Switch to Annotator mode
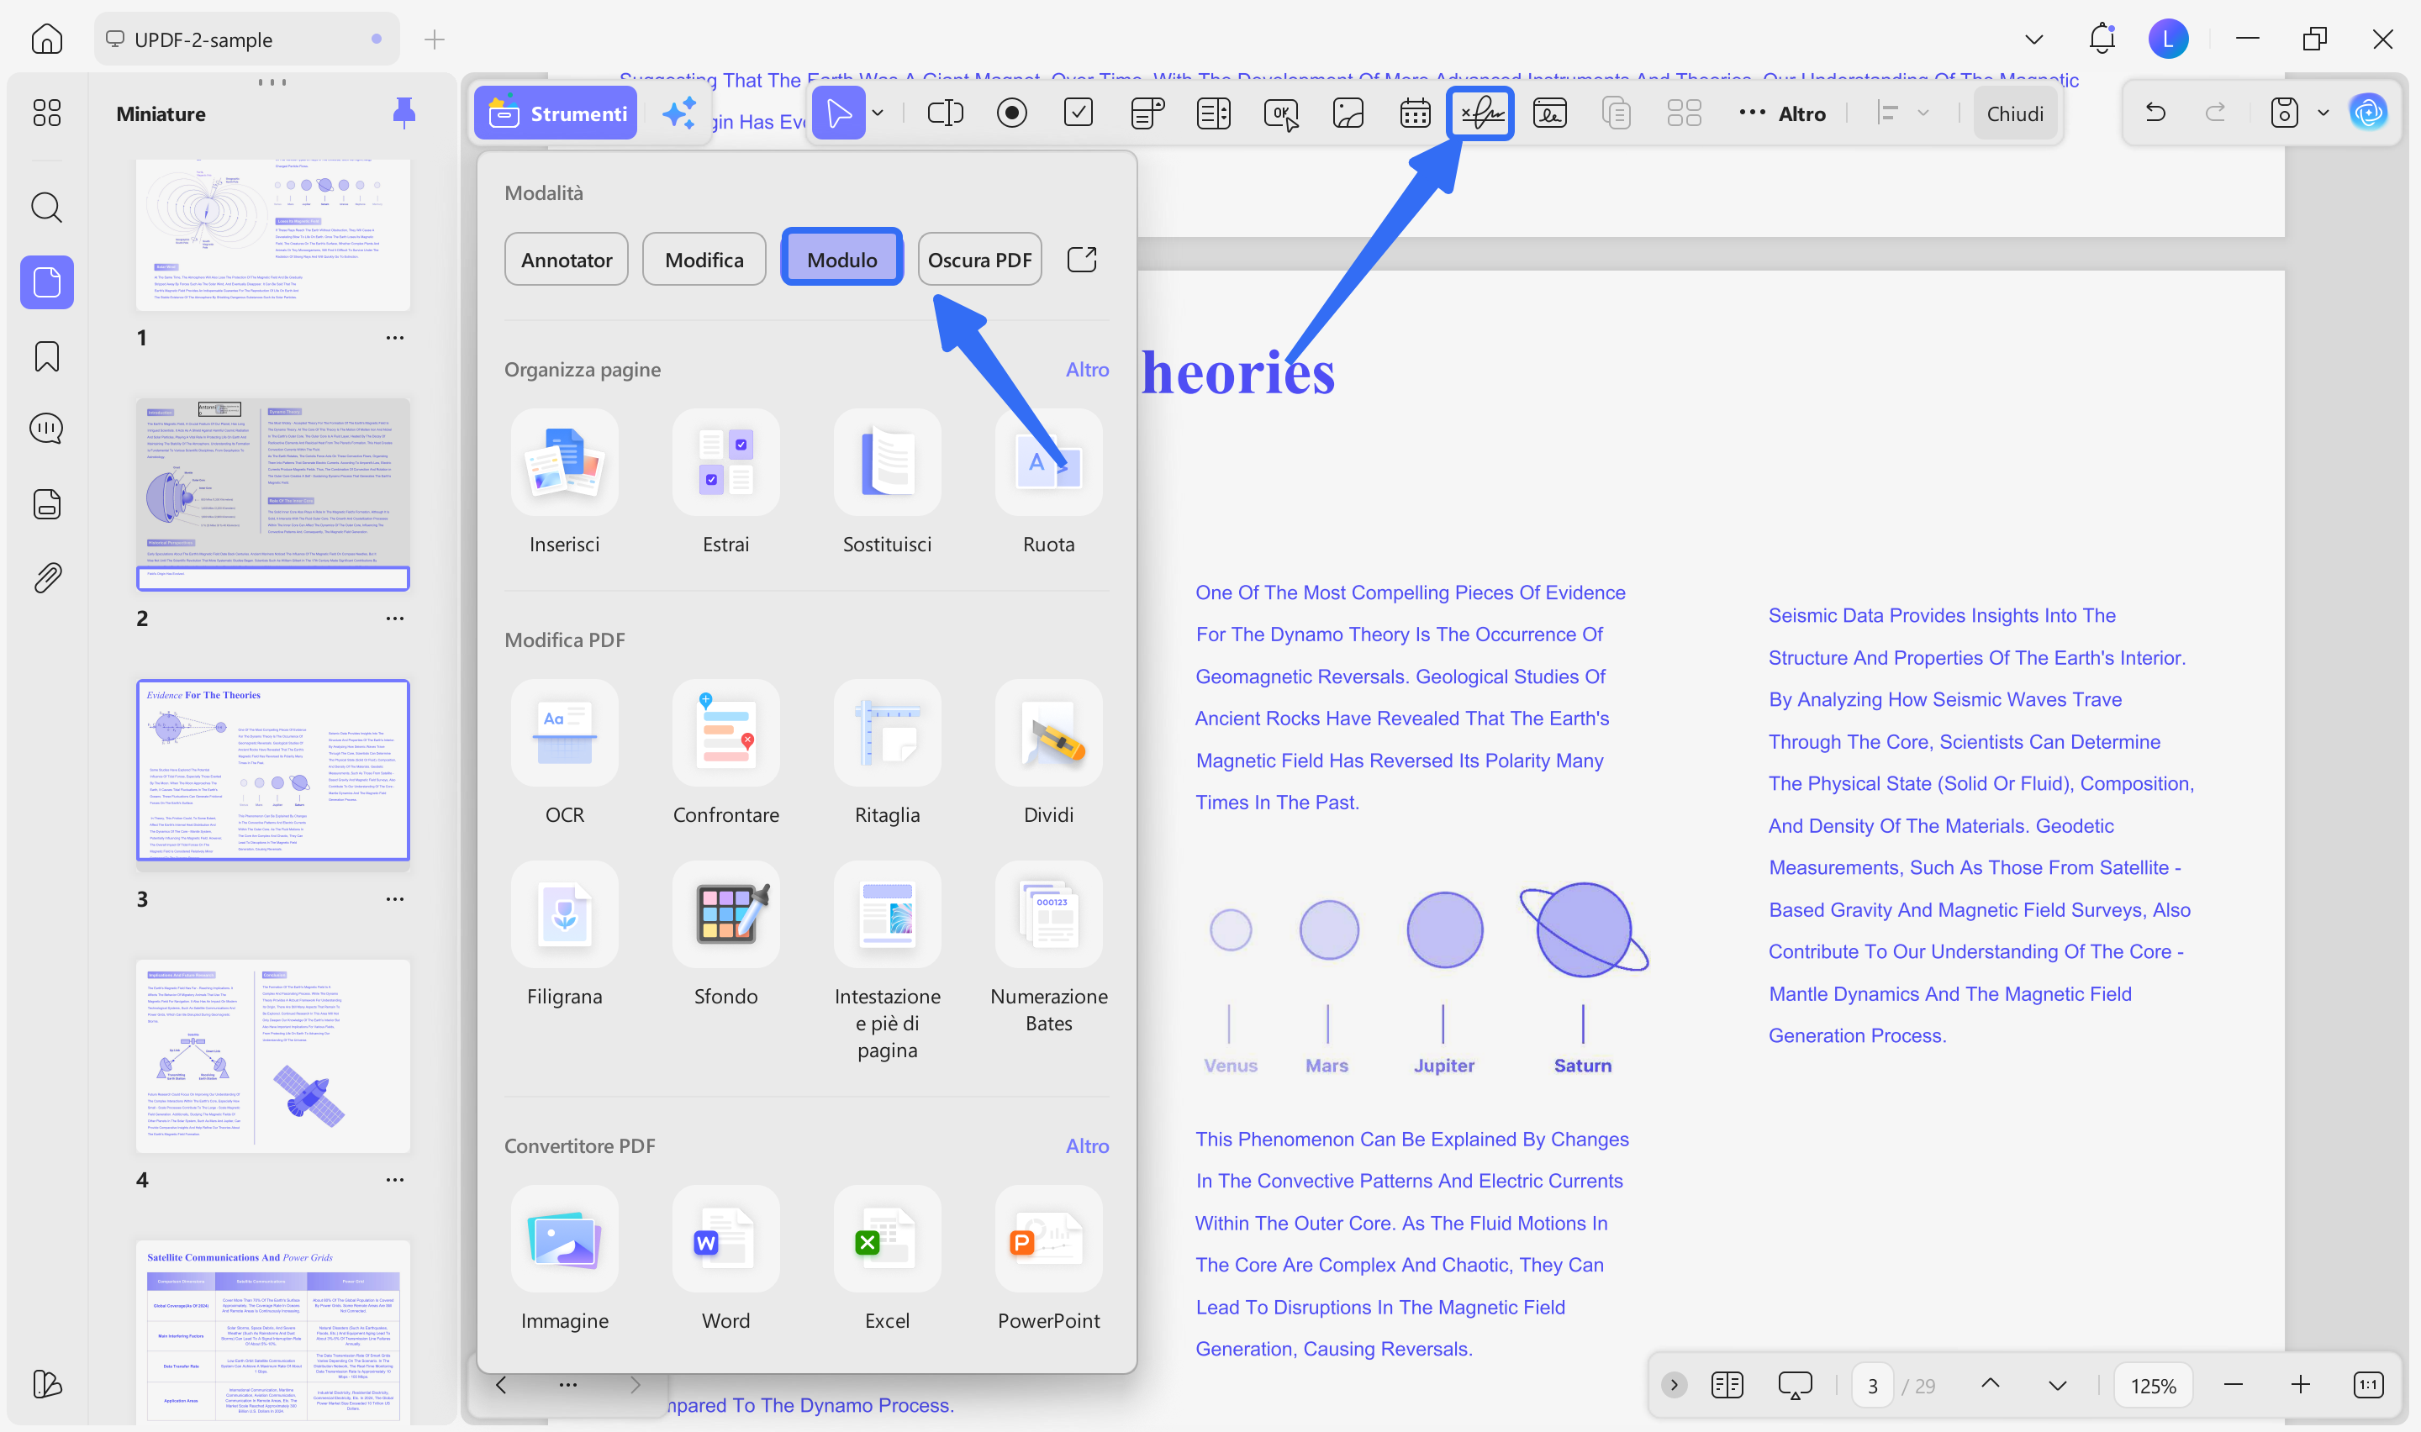The image size is (2421, 1432). pos(567,260)
